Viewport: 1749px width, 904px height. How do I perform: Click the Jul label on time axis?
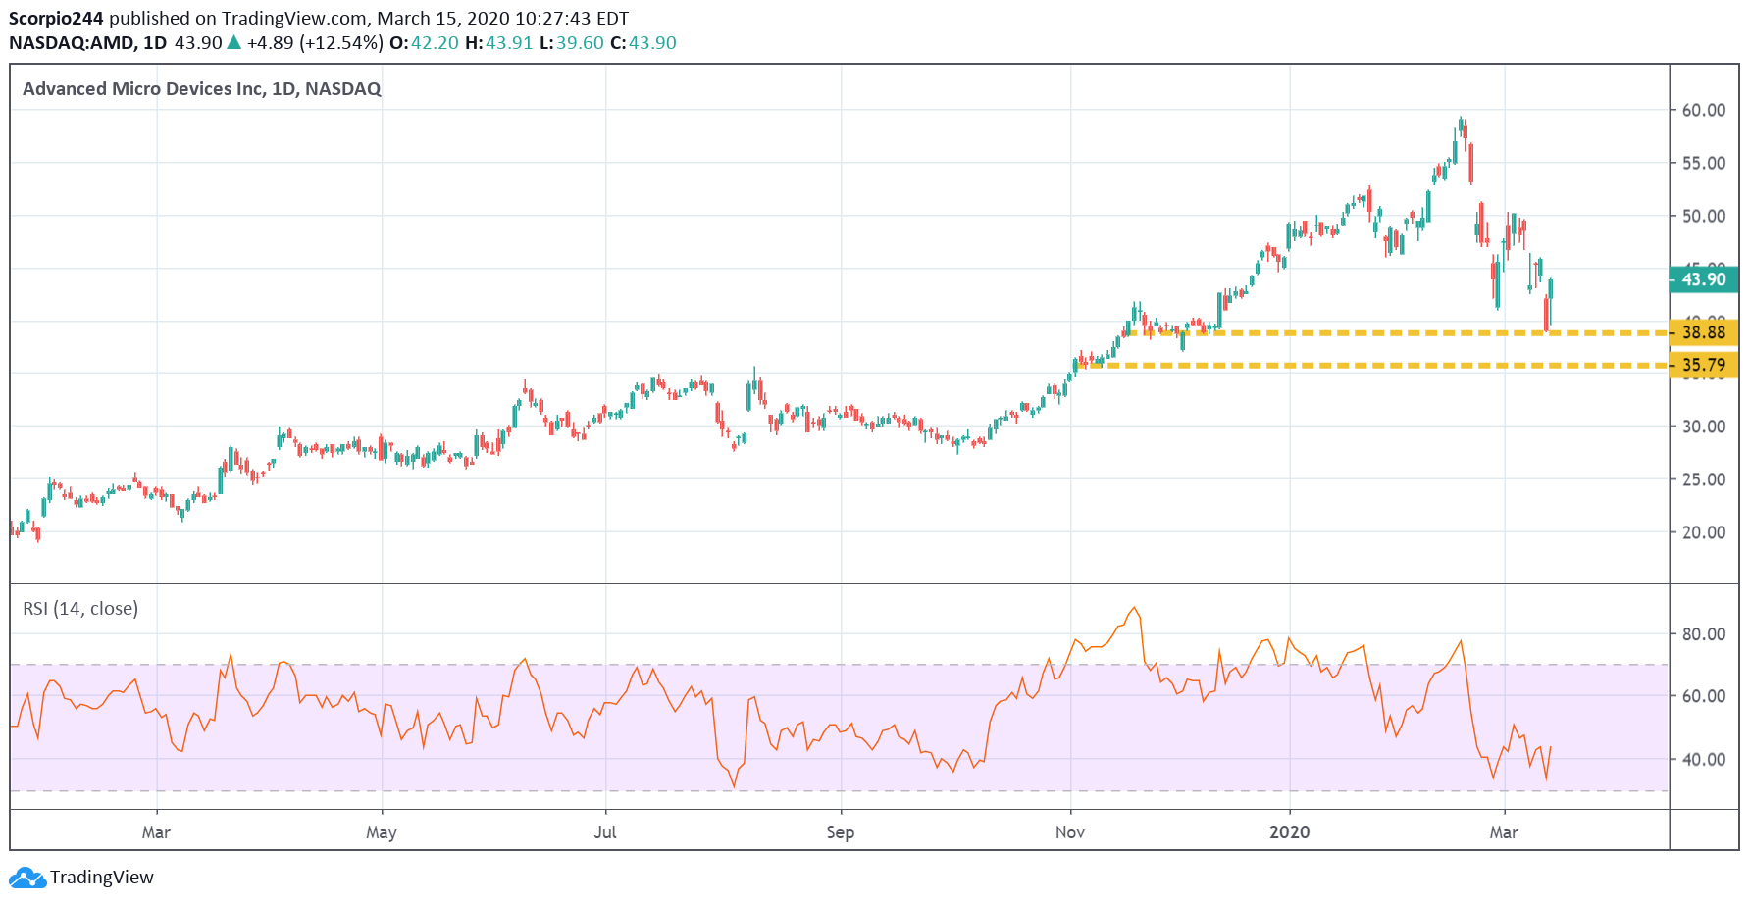[x=605, y=832]
